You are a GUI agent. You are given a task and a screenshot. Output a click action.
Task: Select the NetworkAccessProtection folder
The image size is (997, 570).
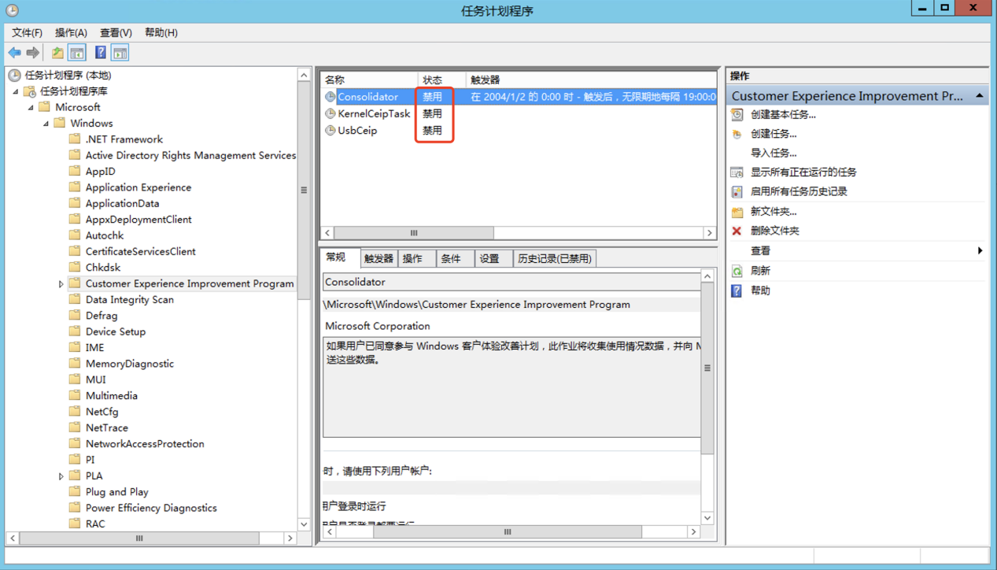[145, 444]
